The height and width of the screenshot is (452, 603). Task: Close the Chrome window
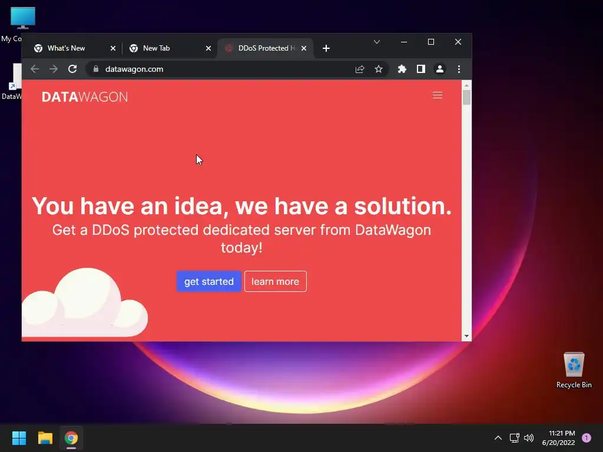(458, 42)
